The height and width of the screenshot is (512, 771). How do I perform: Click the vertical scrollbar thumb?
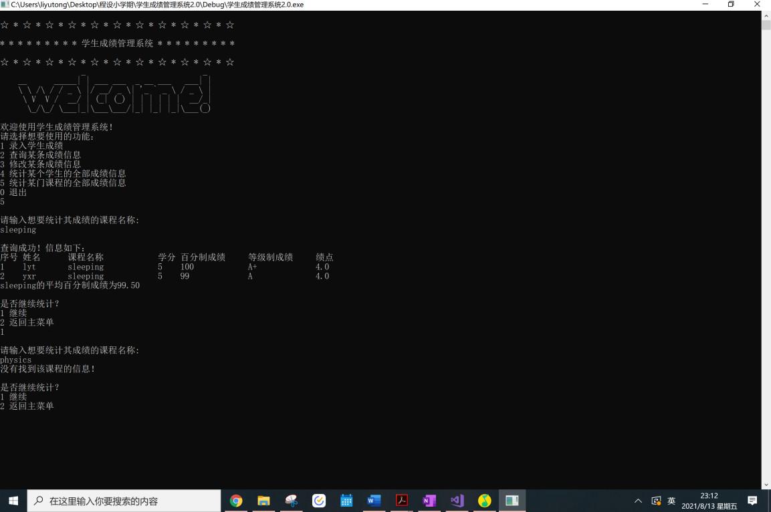coord(766,25)
